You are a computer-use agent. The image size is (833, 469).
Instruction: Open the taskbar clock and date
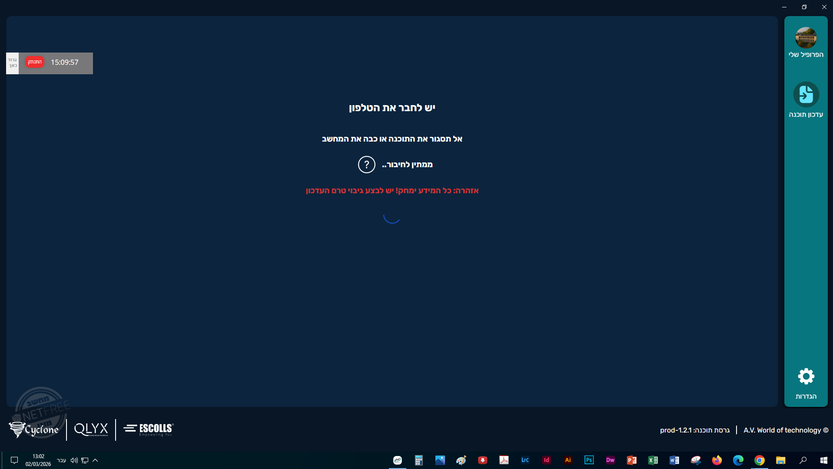(38, 460)
